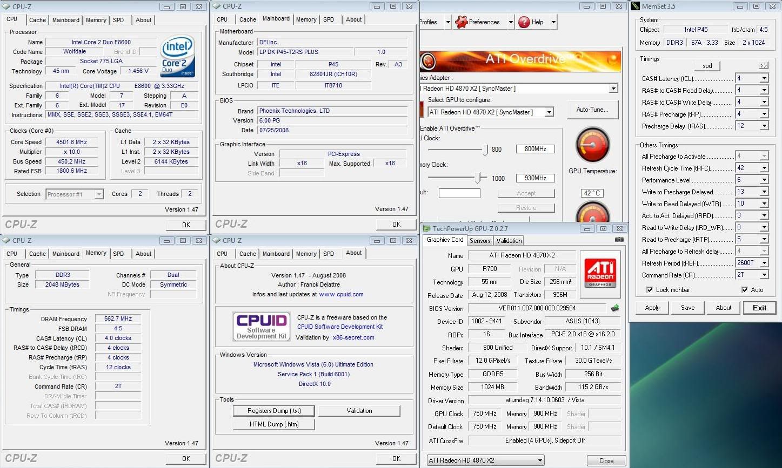
Task: Click the LP DK P45-T2RS PLUS model field
Action: tap(304, 52)
